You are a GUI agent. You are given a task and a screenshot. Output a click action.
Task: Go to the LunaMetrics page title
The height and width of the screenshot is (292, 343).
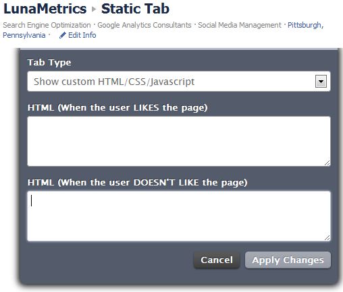point(45,9)
